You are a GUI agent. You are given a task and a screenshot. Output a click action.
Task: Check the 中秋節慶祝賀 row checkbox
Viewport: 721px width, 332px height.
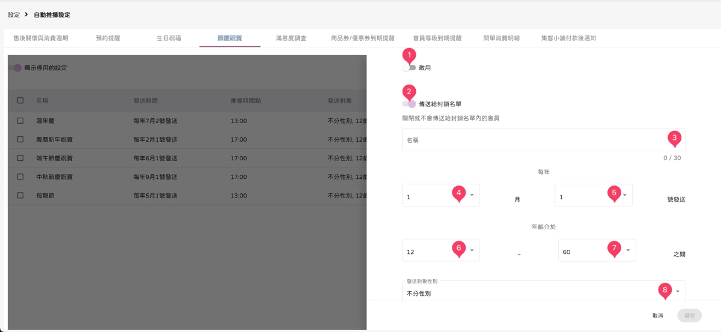(x=20, y=177)
